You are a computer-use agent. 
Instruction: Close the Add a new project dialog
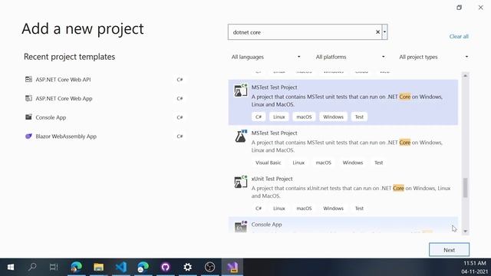coord(481,8)
